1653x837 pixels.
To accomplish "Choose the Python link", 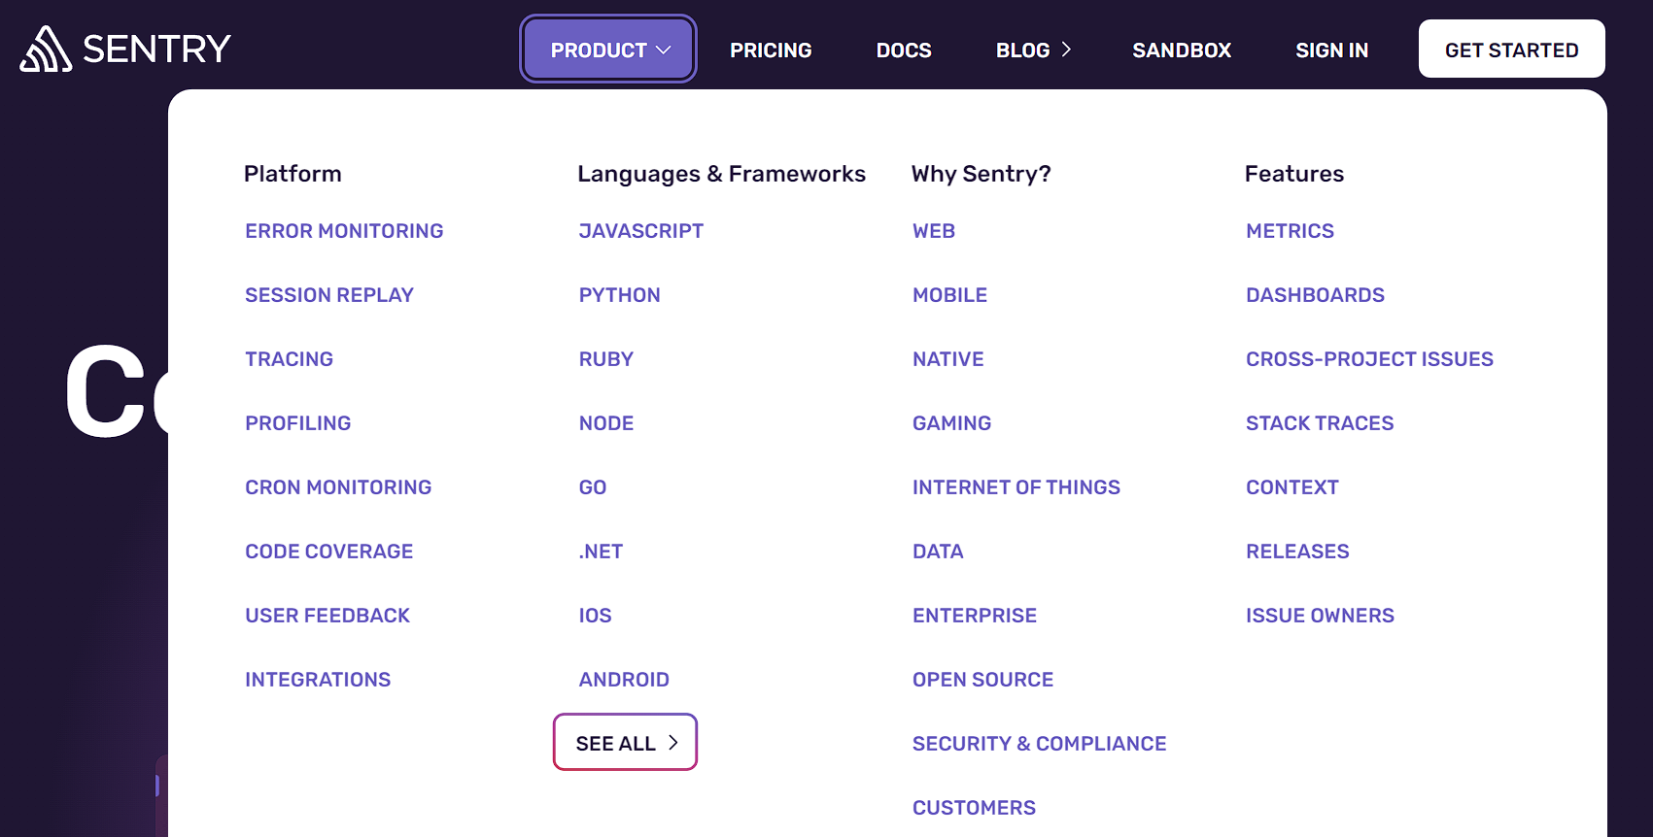I will click(620, 295).
